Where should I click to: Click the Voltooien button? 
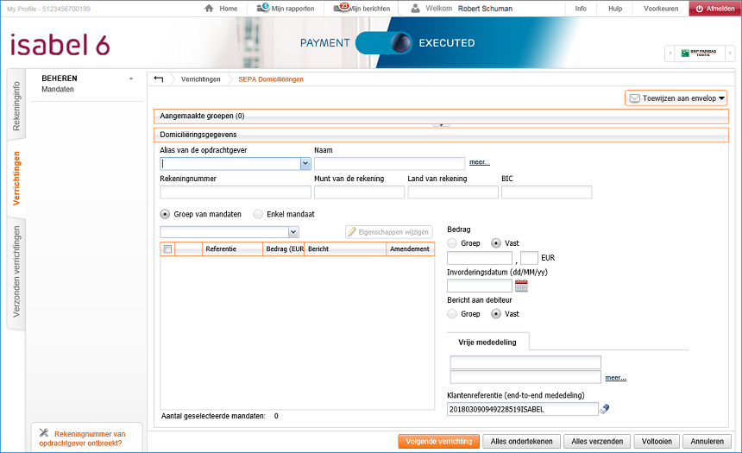pos(657,441)
